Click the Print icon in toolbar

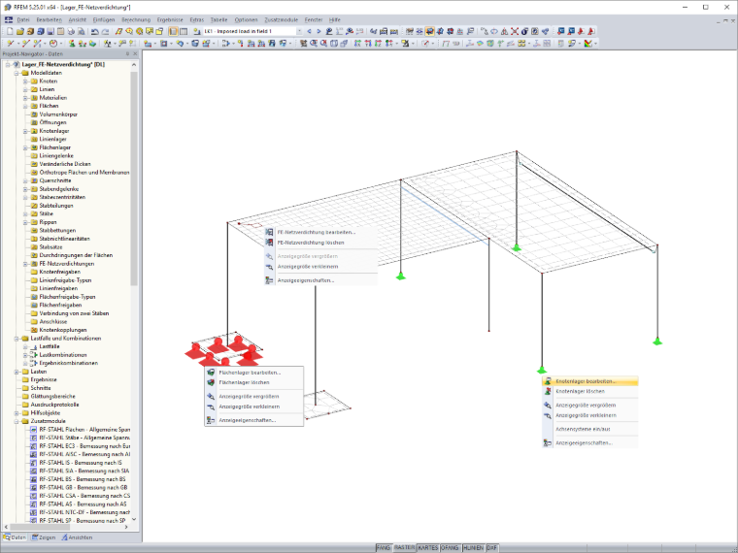pos(71,31)
